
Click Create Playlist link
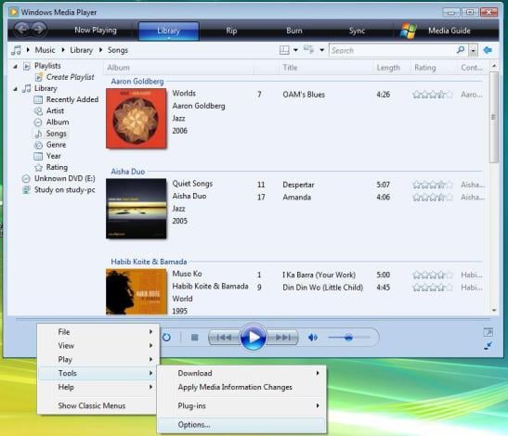[71, 77]
